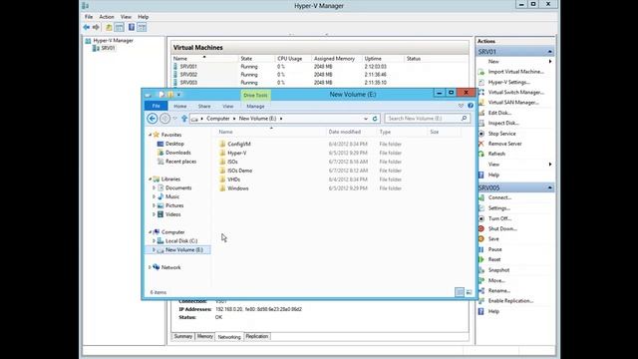
Task: Expand the Documents library node
Action: [155, 188]
